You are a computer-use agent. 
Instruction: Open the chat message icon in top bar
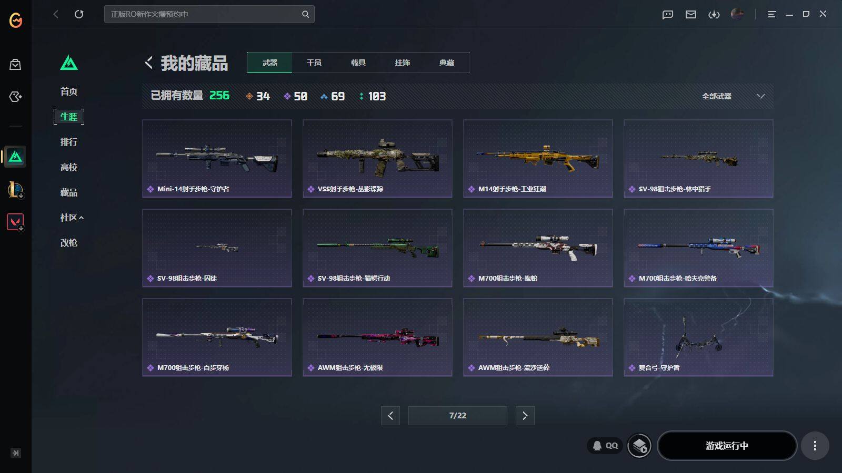668,14
